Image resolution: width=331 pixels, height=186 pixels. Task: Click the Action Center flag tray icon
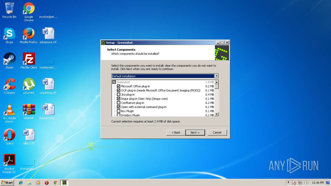tap(294, 183)
